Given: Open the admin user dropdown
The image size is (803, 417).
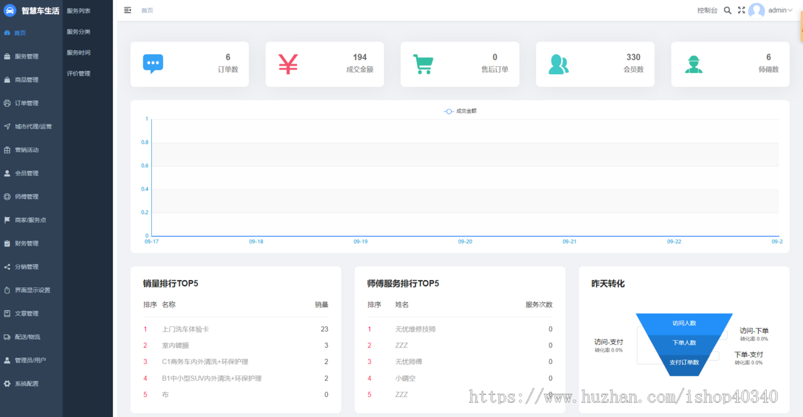Looking at the screenshot, I should coord(780,10).
